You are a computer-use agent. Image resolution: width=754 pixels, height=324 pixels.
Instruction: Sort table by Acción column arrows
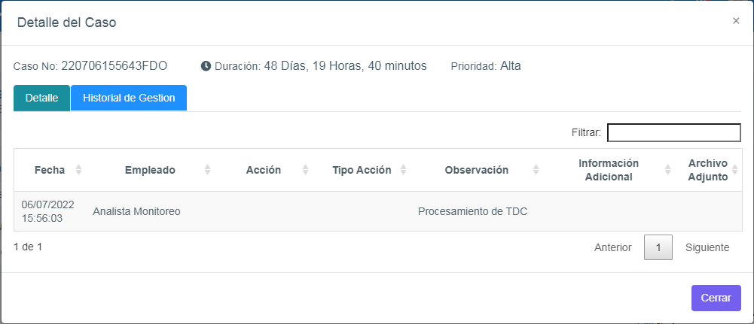pos(305,170)
